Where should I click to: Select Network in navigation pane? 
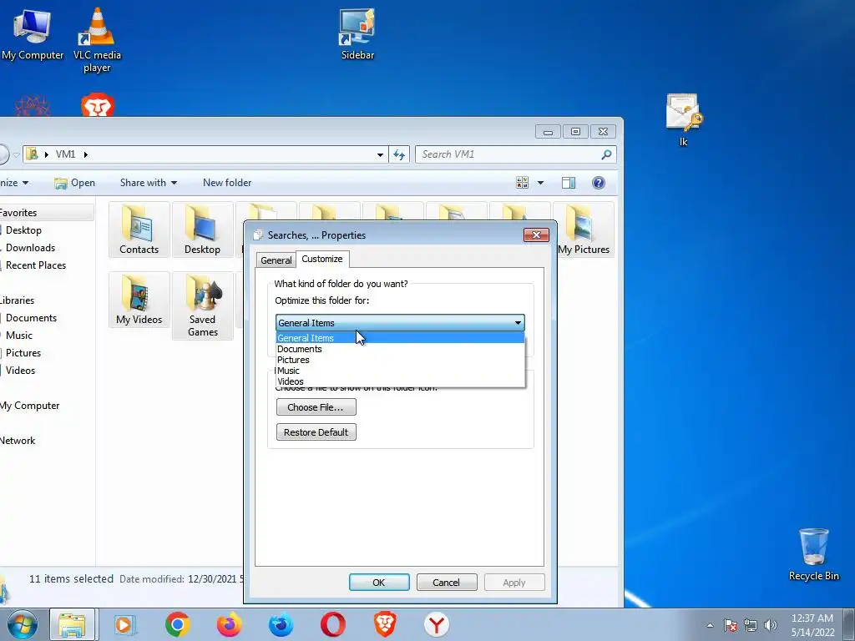[x=18, y=441]
